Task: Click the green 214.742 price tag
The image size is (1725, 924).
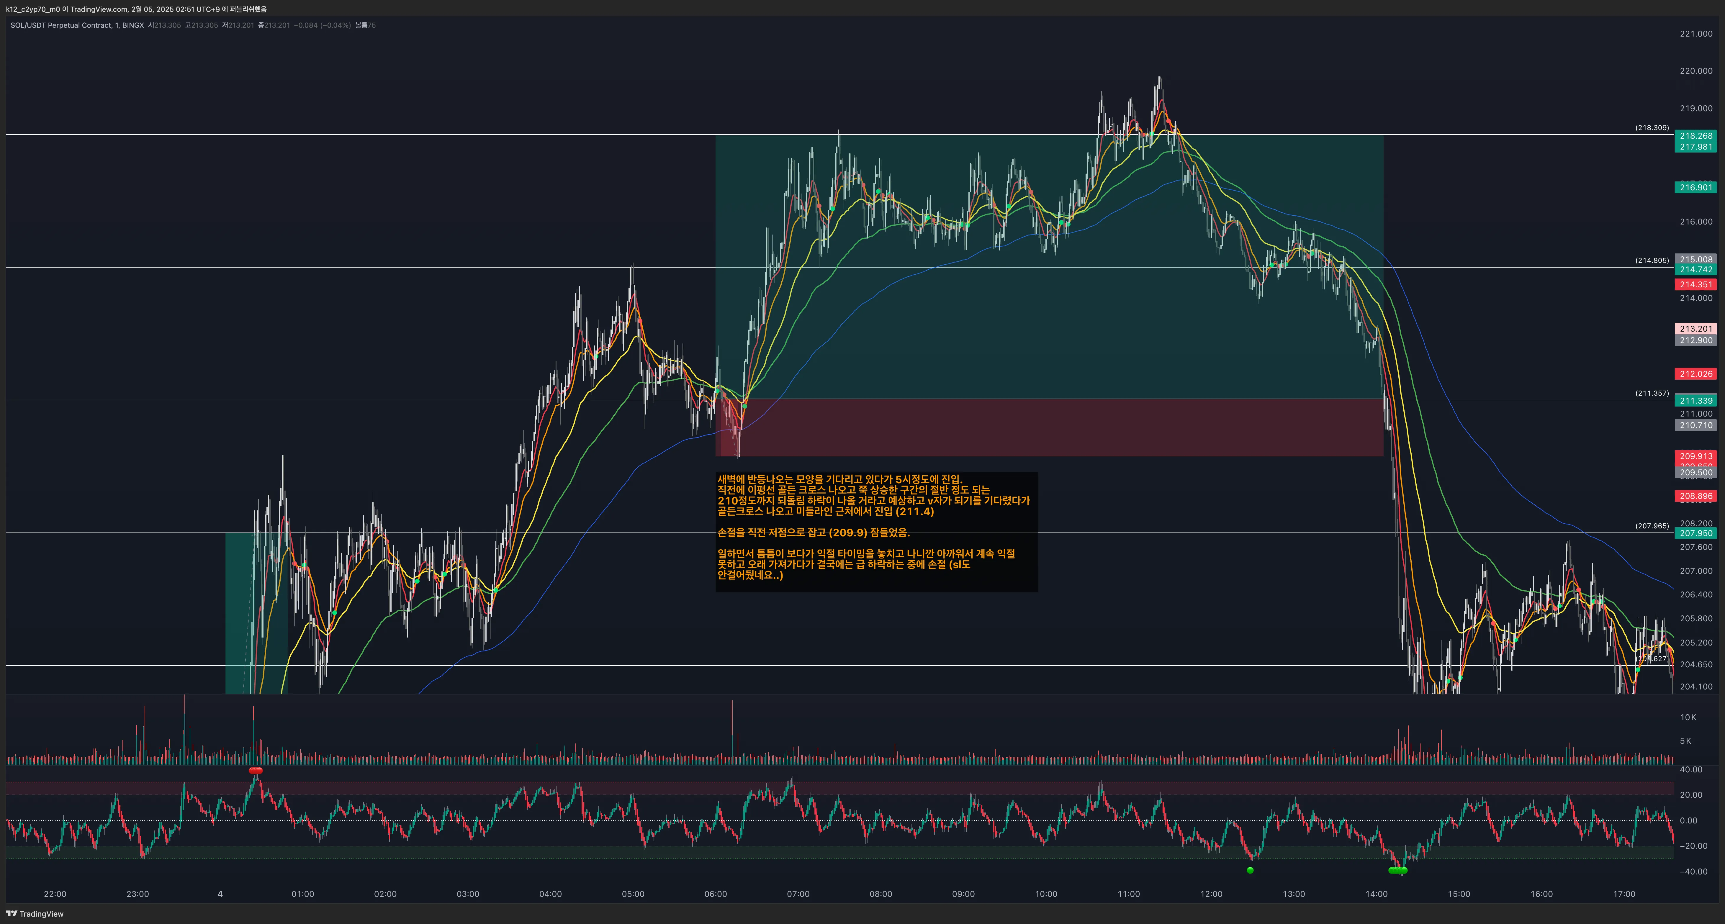Action: [1695, 270]
